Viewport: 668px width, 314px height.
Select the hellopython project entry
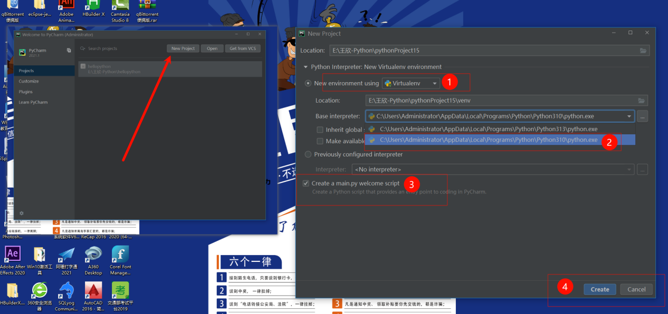pos(170,69)
